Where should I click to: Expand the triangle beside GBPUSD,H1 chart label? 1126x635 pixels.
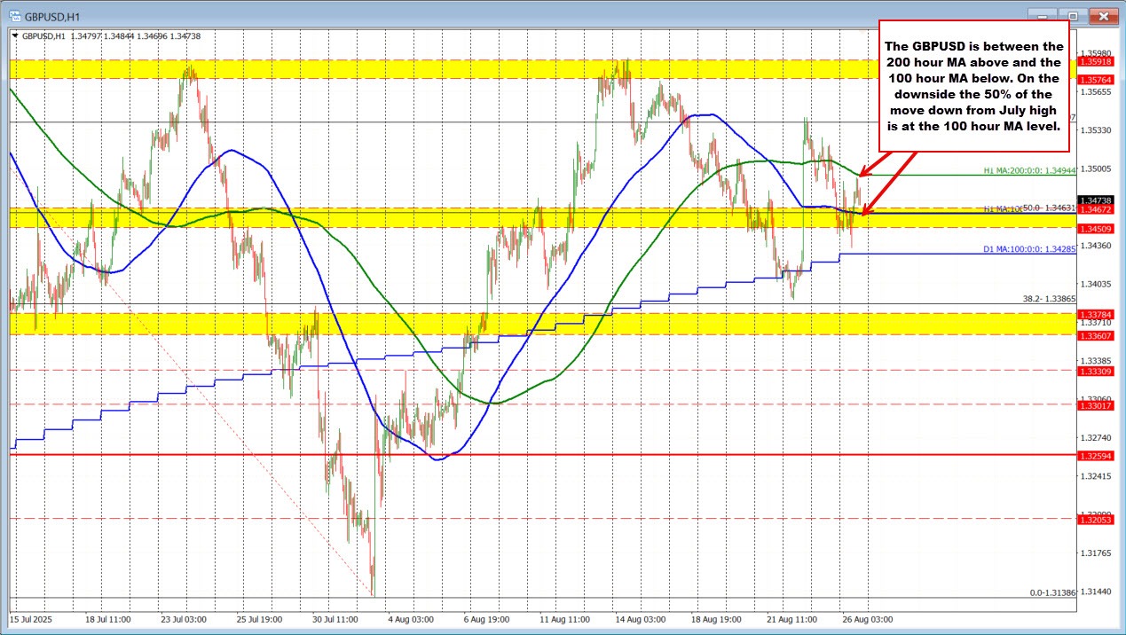point(15,36)
